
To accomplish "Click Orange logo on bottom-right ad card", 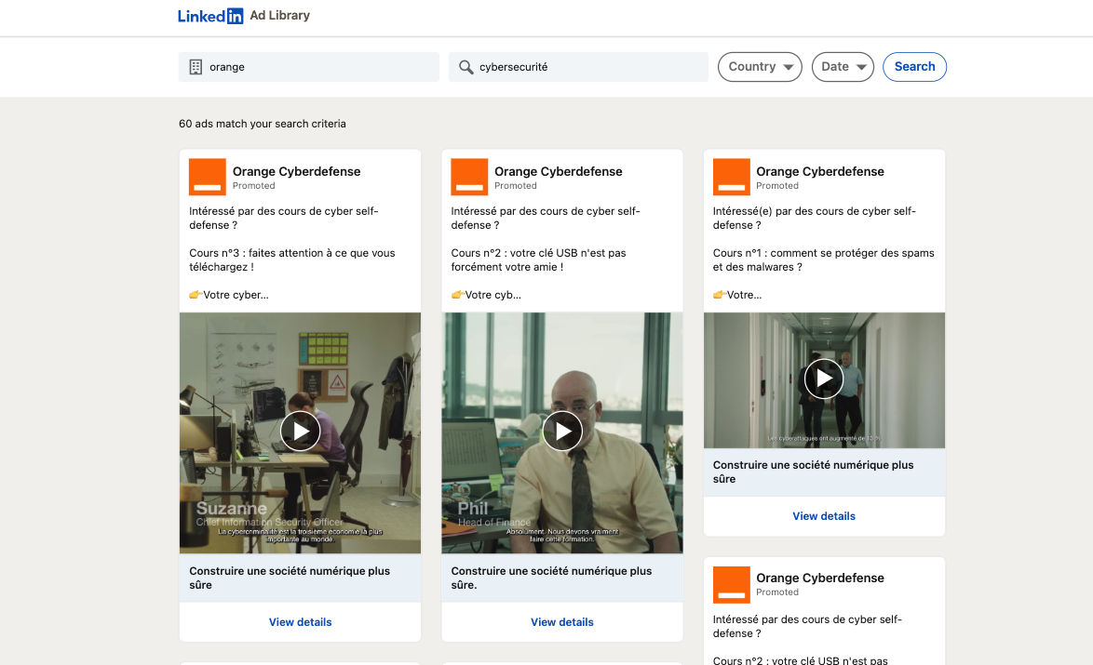I will click(x=731, y=584).
